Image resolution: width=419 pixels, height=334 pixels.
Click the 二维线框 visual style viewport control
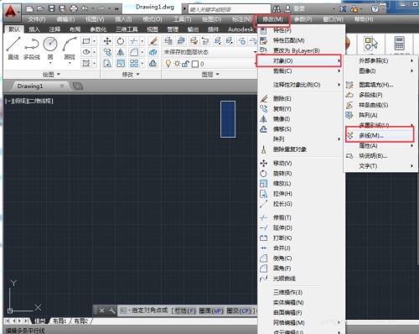coord(40,101)
